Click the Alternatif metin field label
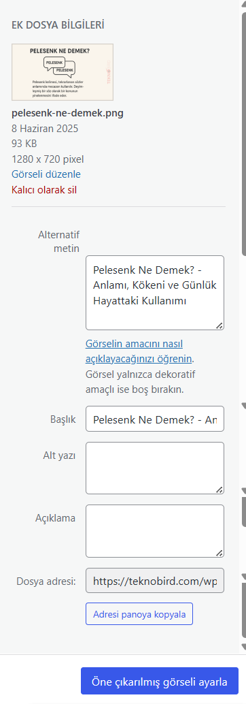Screen dimensions: 246x704 58,241
